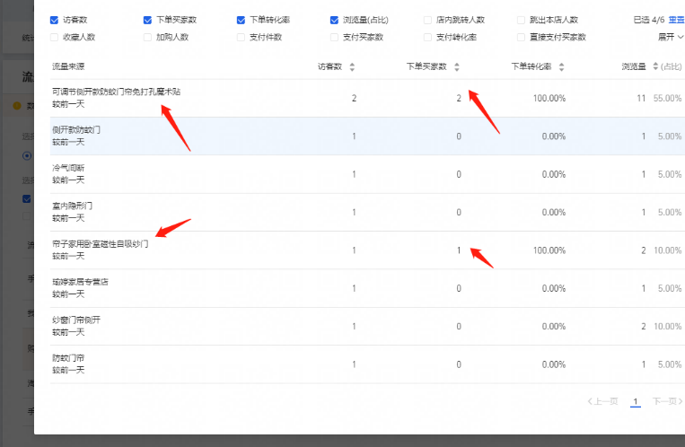Screen dimensions: 685x447
Task: Select the 侧开款防蚊门 row
Action: 367,136
